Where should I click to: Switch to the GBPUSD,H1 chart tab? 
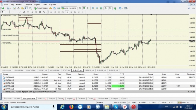point(90,70)
